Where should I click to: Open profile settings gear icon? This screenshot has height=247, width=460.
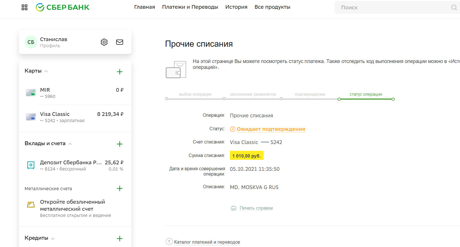click(104, 42)
